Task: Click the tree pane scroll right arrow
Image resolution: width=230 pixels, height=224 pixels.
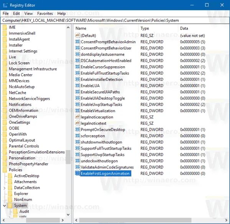Action: pos(63,220)
